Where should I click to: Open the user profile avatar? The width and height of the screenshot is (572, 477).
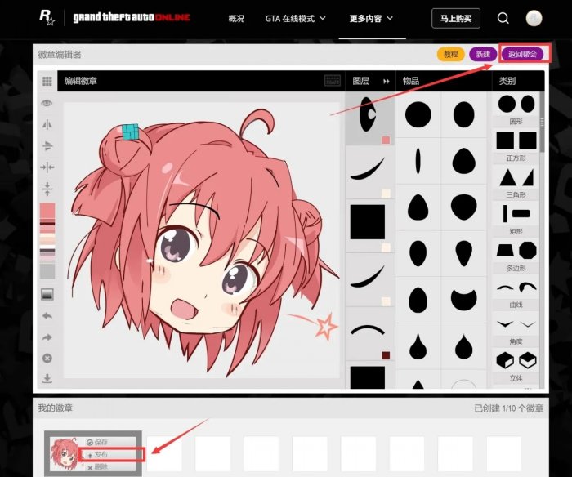coord(534,18)
